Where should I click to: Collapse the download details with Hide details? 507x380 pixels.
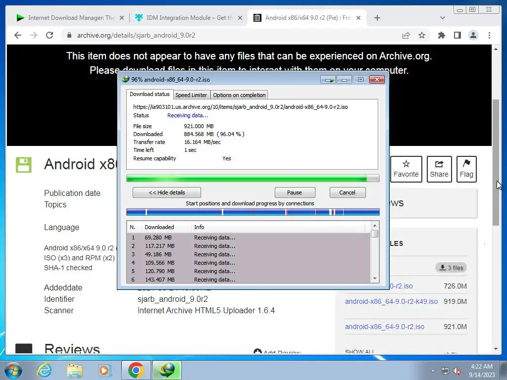point(167,192)
